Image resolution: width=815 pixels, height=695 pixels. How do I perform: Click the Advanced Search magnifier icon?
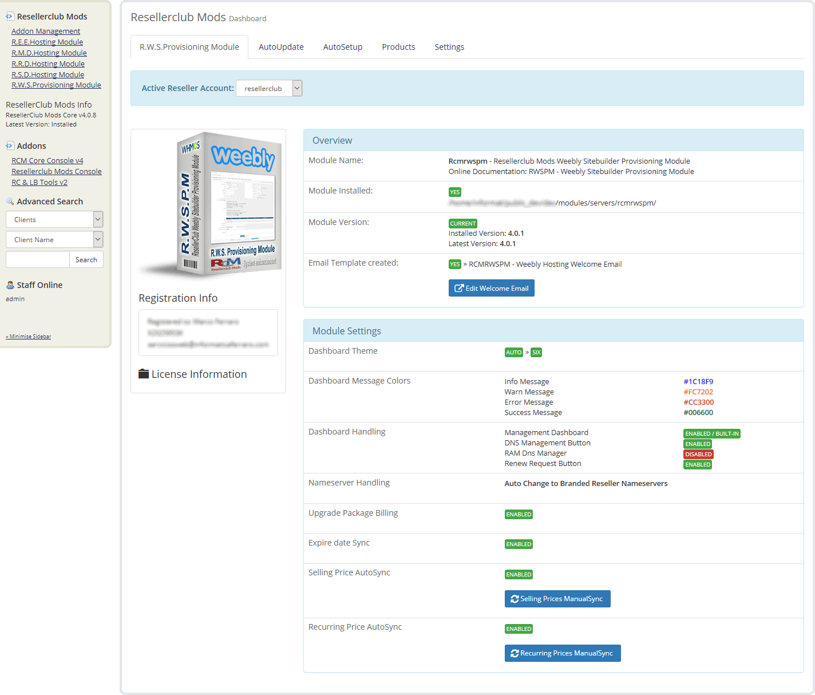pyautogui.click(x=10, y=202)
